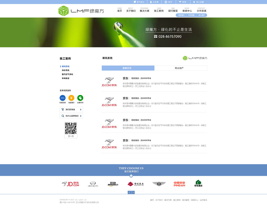Image resolution: width=267 pixels, height=222 pixels.
Task: Click the telephone icon beside 028-86757090
Action: [156, 37]
